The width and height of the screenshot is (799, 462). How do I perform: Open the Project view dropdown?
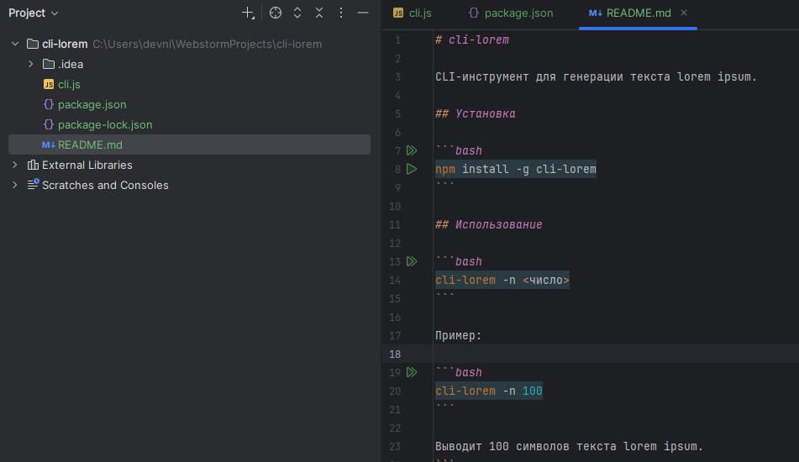click(x=34, y=13)
